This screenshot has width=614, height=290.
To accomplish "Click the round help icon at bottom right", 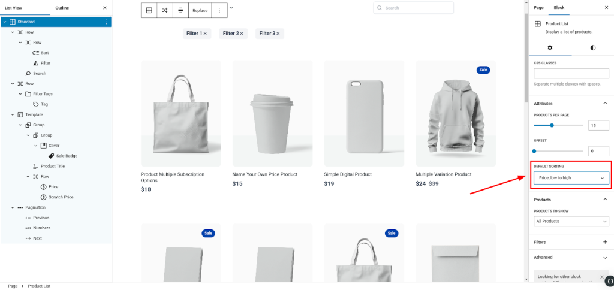I will point(610,281).
